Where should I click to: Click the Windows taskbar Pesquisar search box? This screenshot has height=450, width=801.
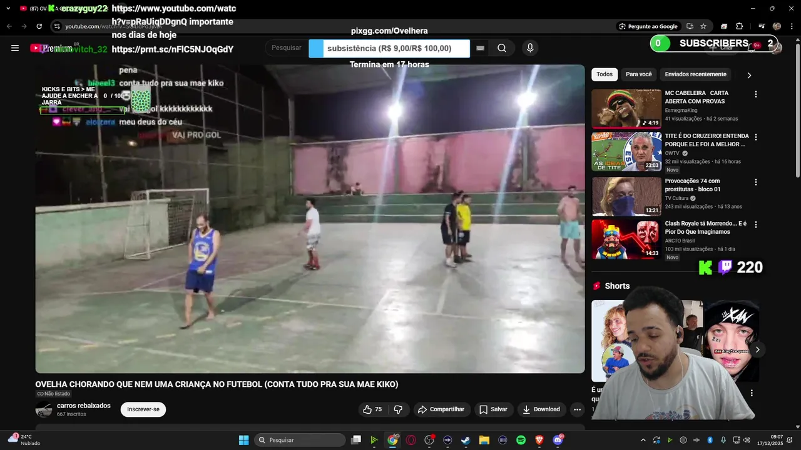click(x=300, y=440)
